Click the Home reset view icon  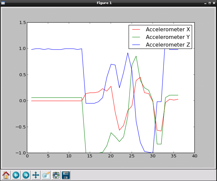tap(6, 175)
